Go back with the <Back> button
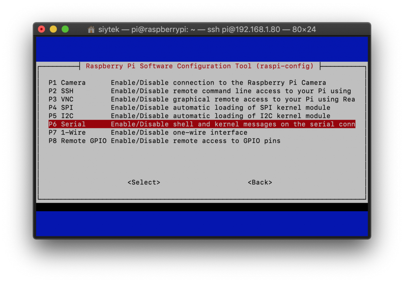This screenshot has height=283, width=404. 260,182
